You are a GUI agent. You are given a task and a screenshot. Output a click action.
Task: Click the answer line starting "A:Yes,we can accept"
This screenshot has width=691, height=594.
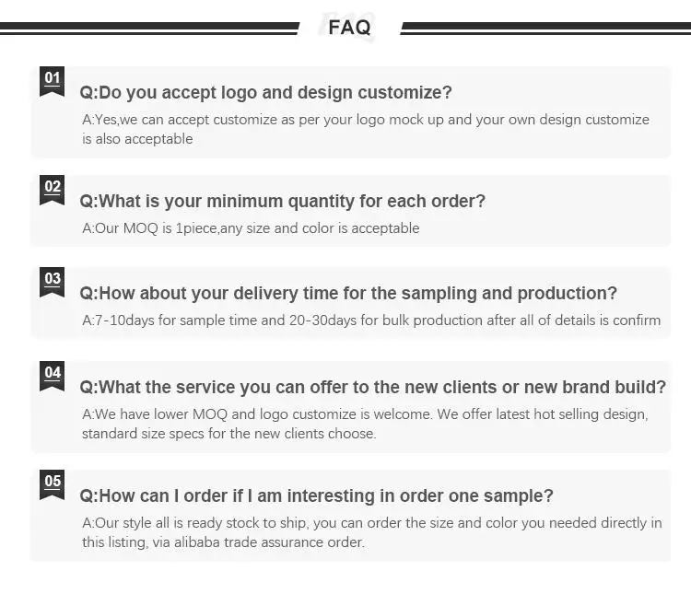pos(366,120)
